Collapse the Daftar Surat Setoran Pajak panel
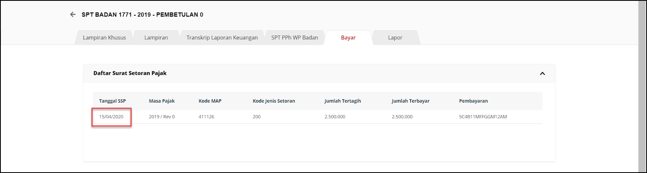Image resolution: width=647 pixels, height=173 pixels. click(x=542, y=73)
